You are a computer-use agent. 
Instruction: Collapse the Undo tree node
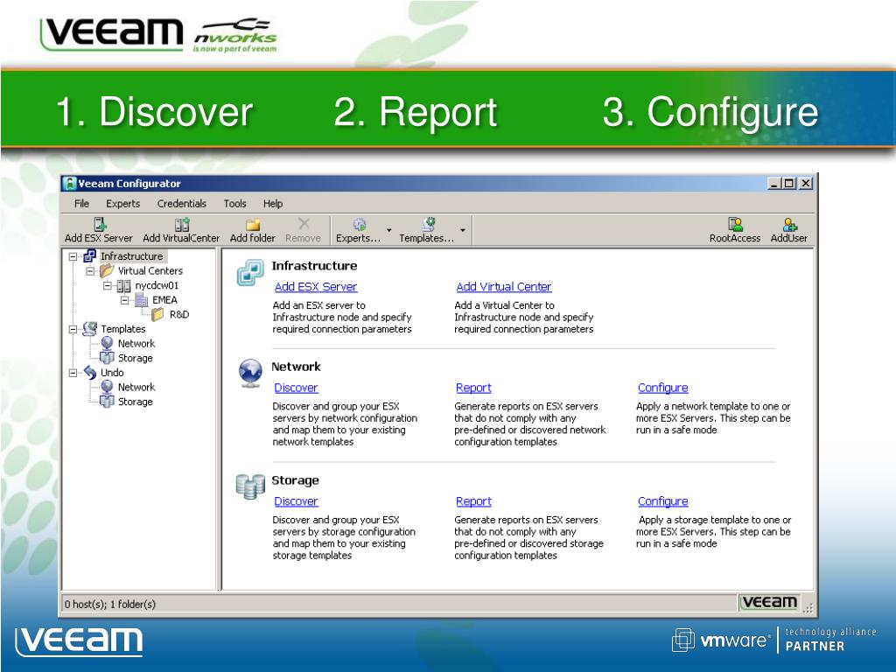pos(73,373)
